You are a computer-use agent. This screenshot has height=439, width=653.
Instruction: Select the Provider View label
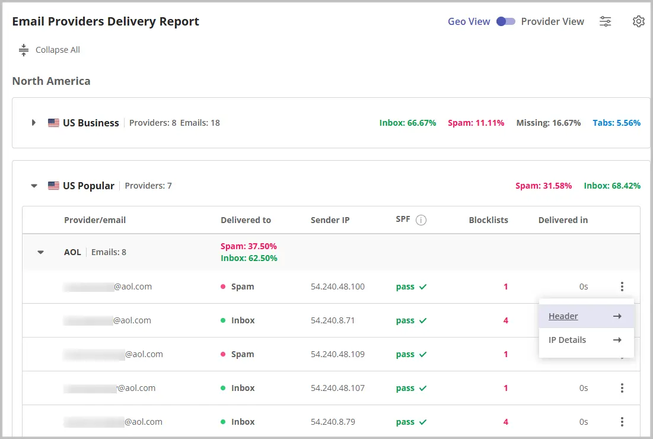pos(552,21)
